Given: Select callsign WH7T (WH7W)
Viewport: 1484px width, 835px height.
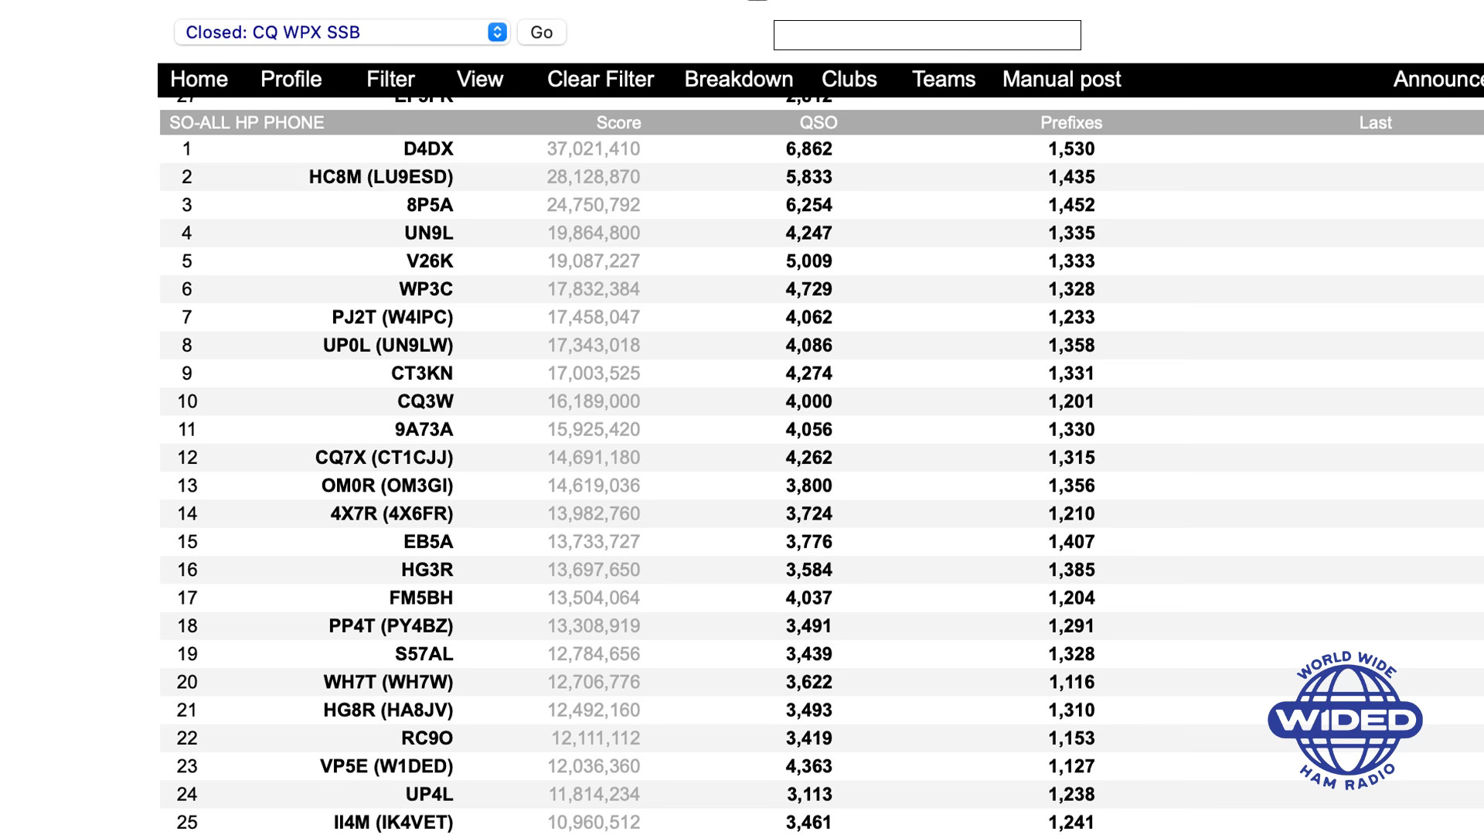Looking at the screenshot, I should [388, 682].
